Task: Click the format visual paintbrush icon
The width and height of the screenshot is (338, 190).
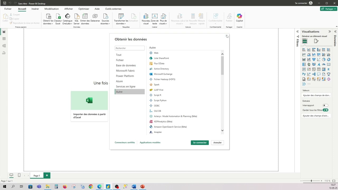Action: click(316, 41)
